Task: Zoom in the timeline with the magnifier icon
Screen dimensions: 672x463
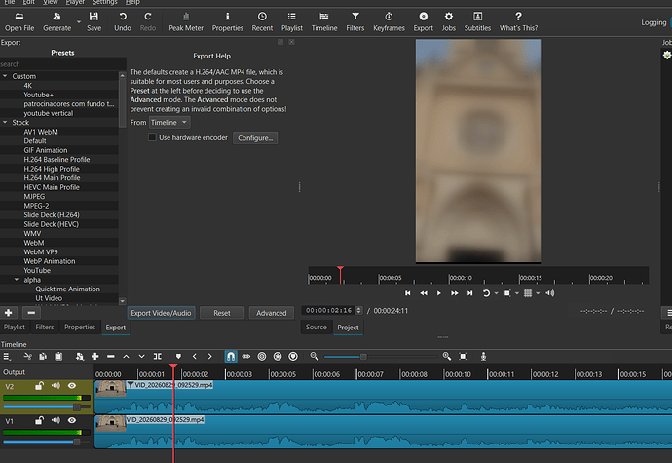Action: 447,356
